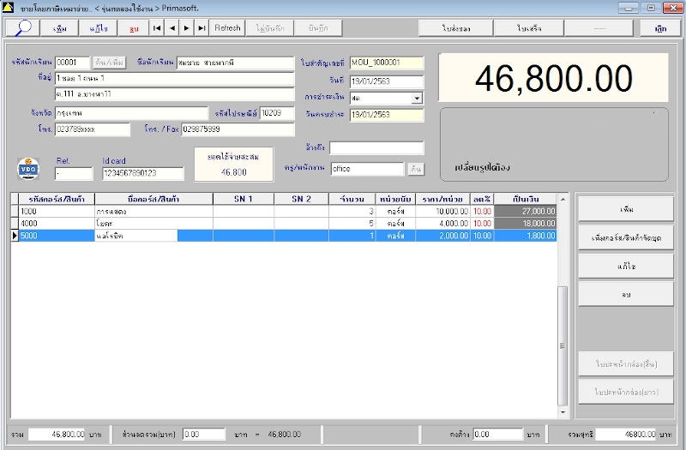Open the payment type dropdown
The width and height of the screenshot is (686, 450).
tap(417, 99)
